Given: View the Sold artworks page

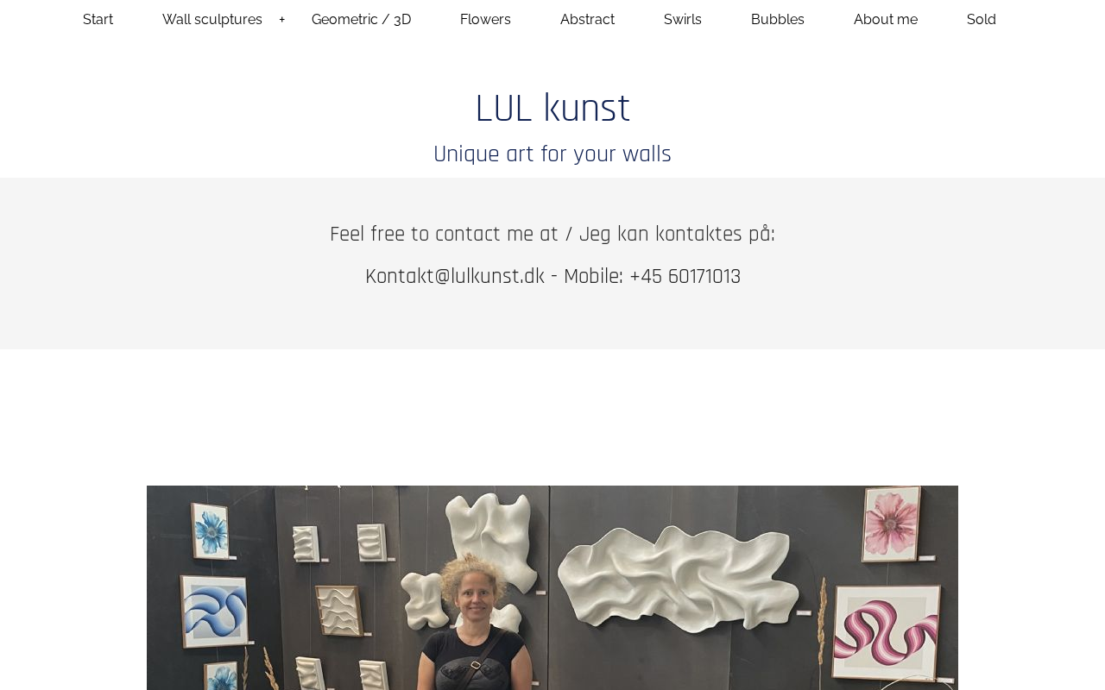Looking at the screenshot, I should (982, 20).
